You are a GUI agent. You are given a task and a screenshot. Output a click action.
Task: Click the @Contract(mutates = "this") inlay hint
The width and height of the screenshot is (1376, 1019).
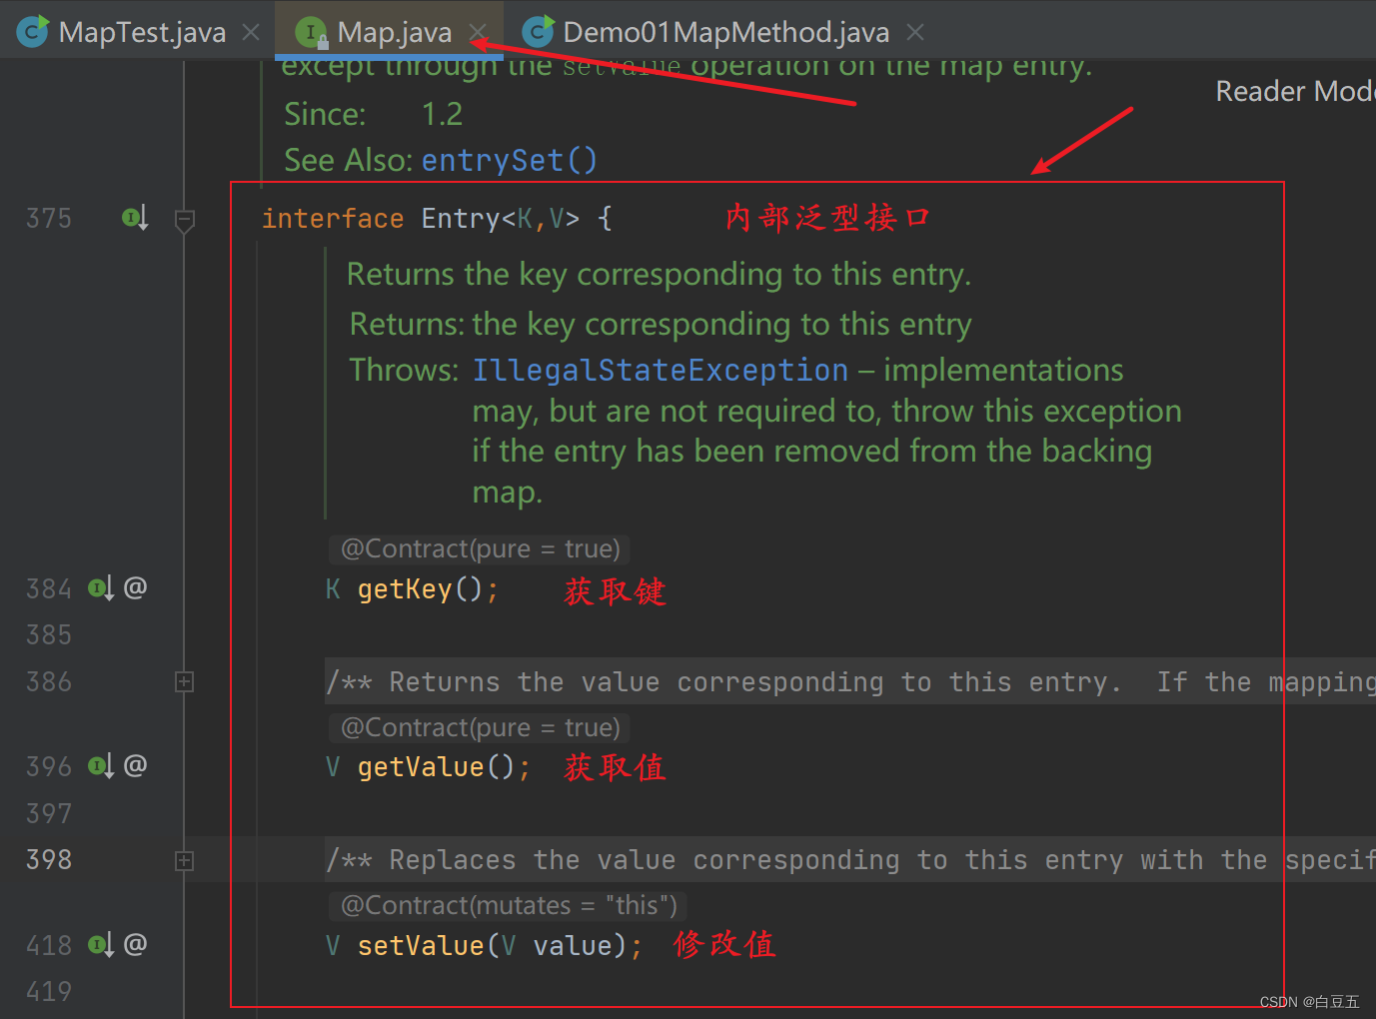pyautogui.click(x=509, y=906)
